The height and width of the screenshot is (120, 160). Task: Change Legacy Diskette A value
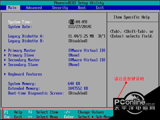pyautogui.click(x=87, y=36)
